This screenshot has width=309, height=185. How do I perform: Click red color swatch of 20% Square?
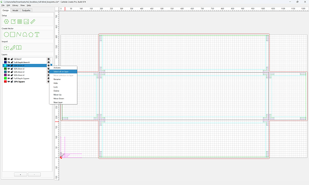pos(5,82)
